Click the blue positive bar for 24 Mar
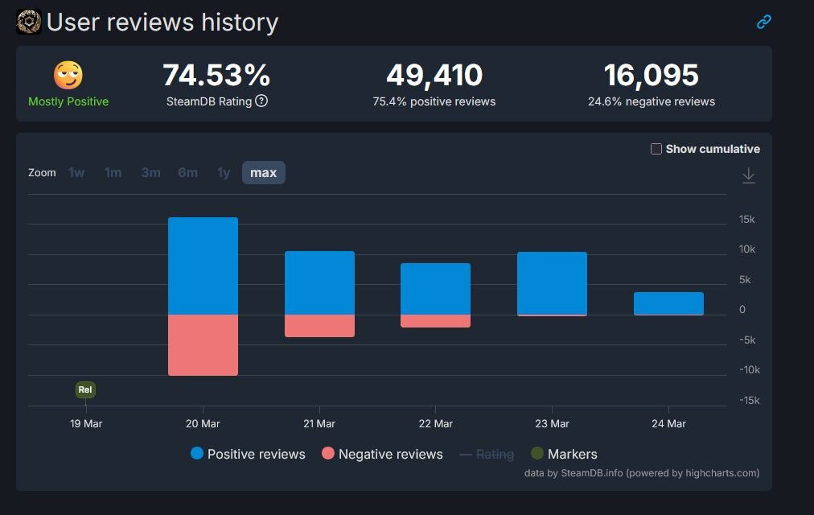 668,303
